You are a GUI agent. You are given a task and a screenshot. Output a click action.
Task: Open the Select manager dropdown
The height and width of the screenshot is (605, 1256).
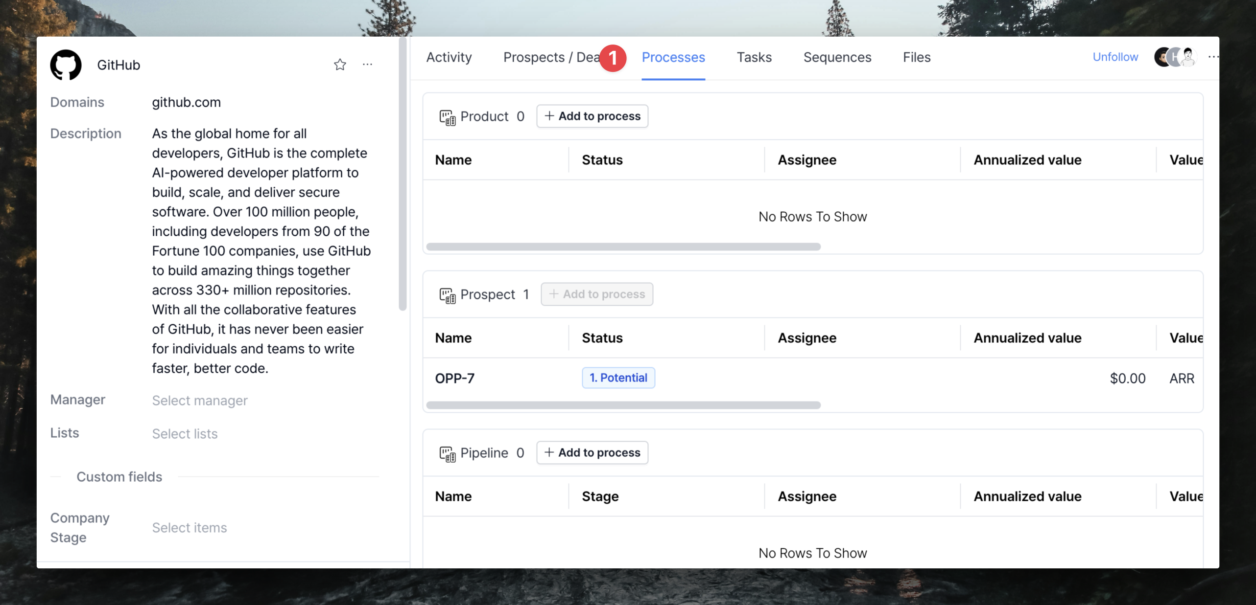[200, 401]
